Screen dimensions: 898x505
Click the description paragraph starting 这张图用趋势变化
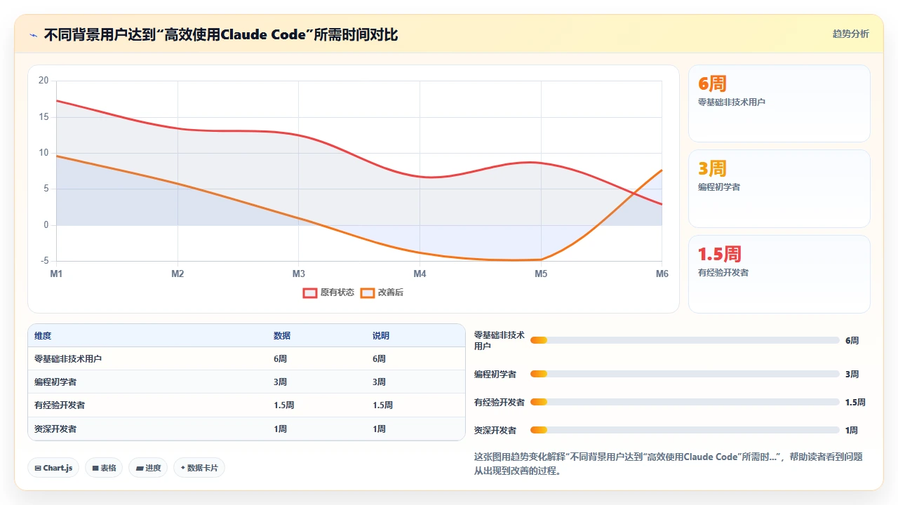[669, 464]
